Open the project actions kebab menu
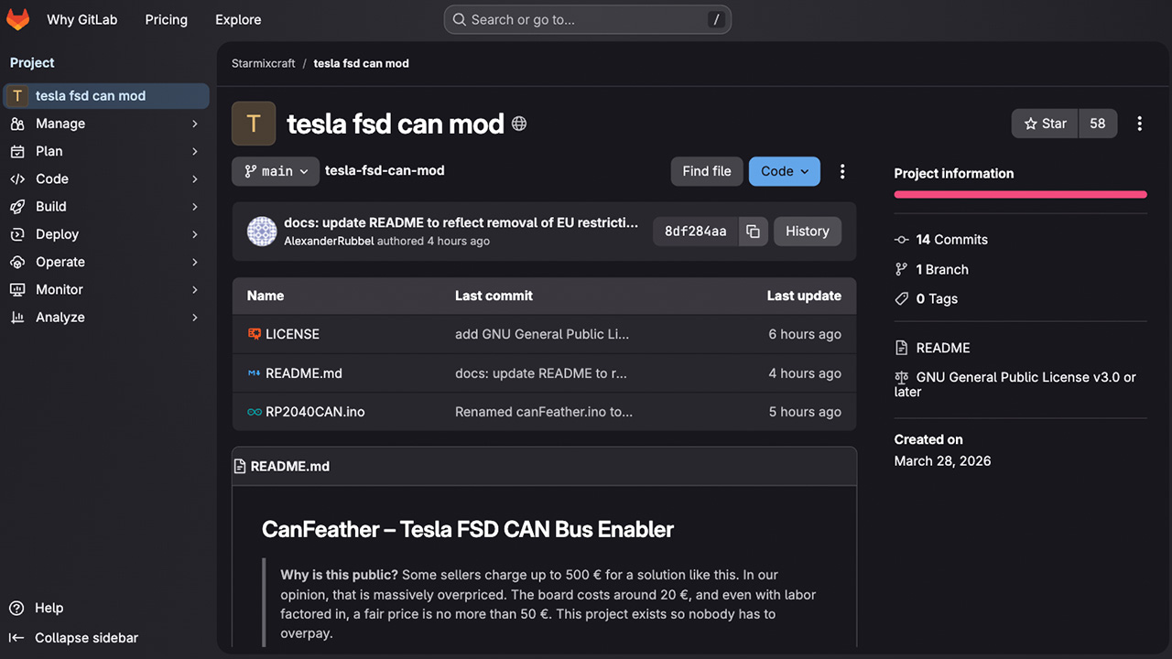Screen dimensions: 1172x659 point(1139,124)
